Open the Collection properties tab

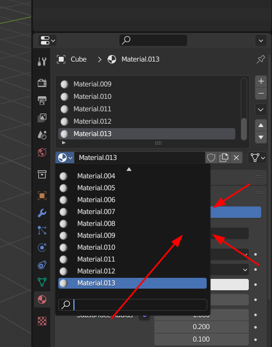pyautogui.click(x=42, y=175)
